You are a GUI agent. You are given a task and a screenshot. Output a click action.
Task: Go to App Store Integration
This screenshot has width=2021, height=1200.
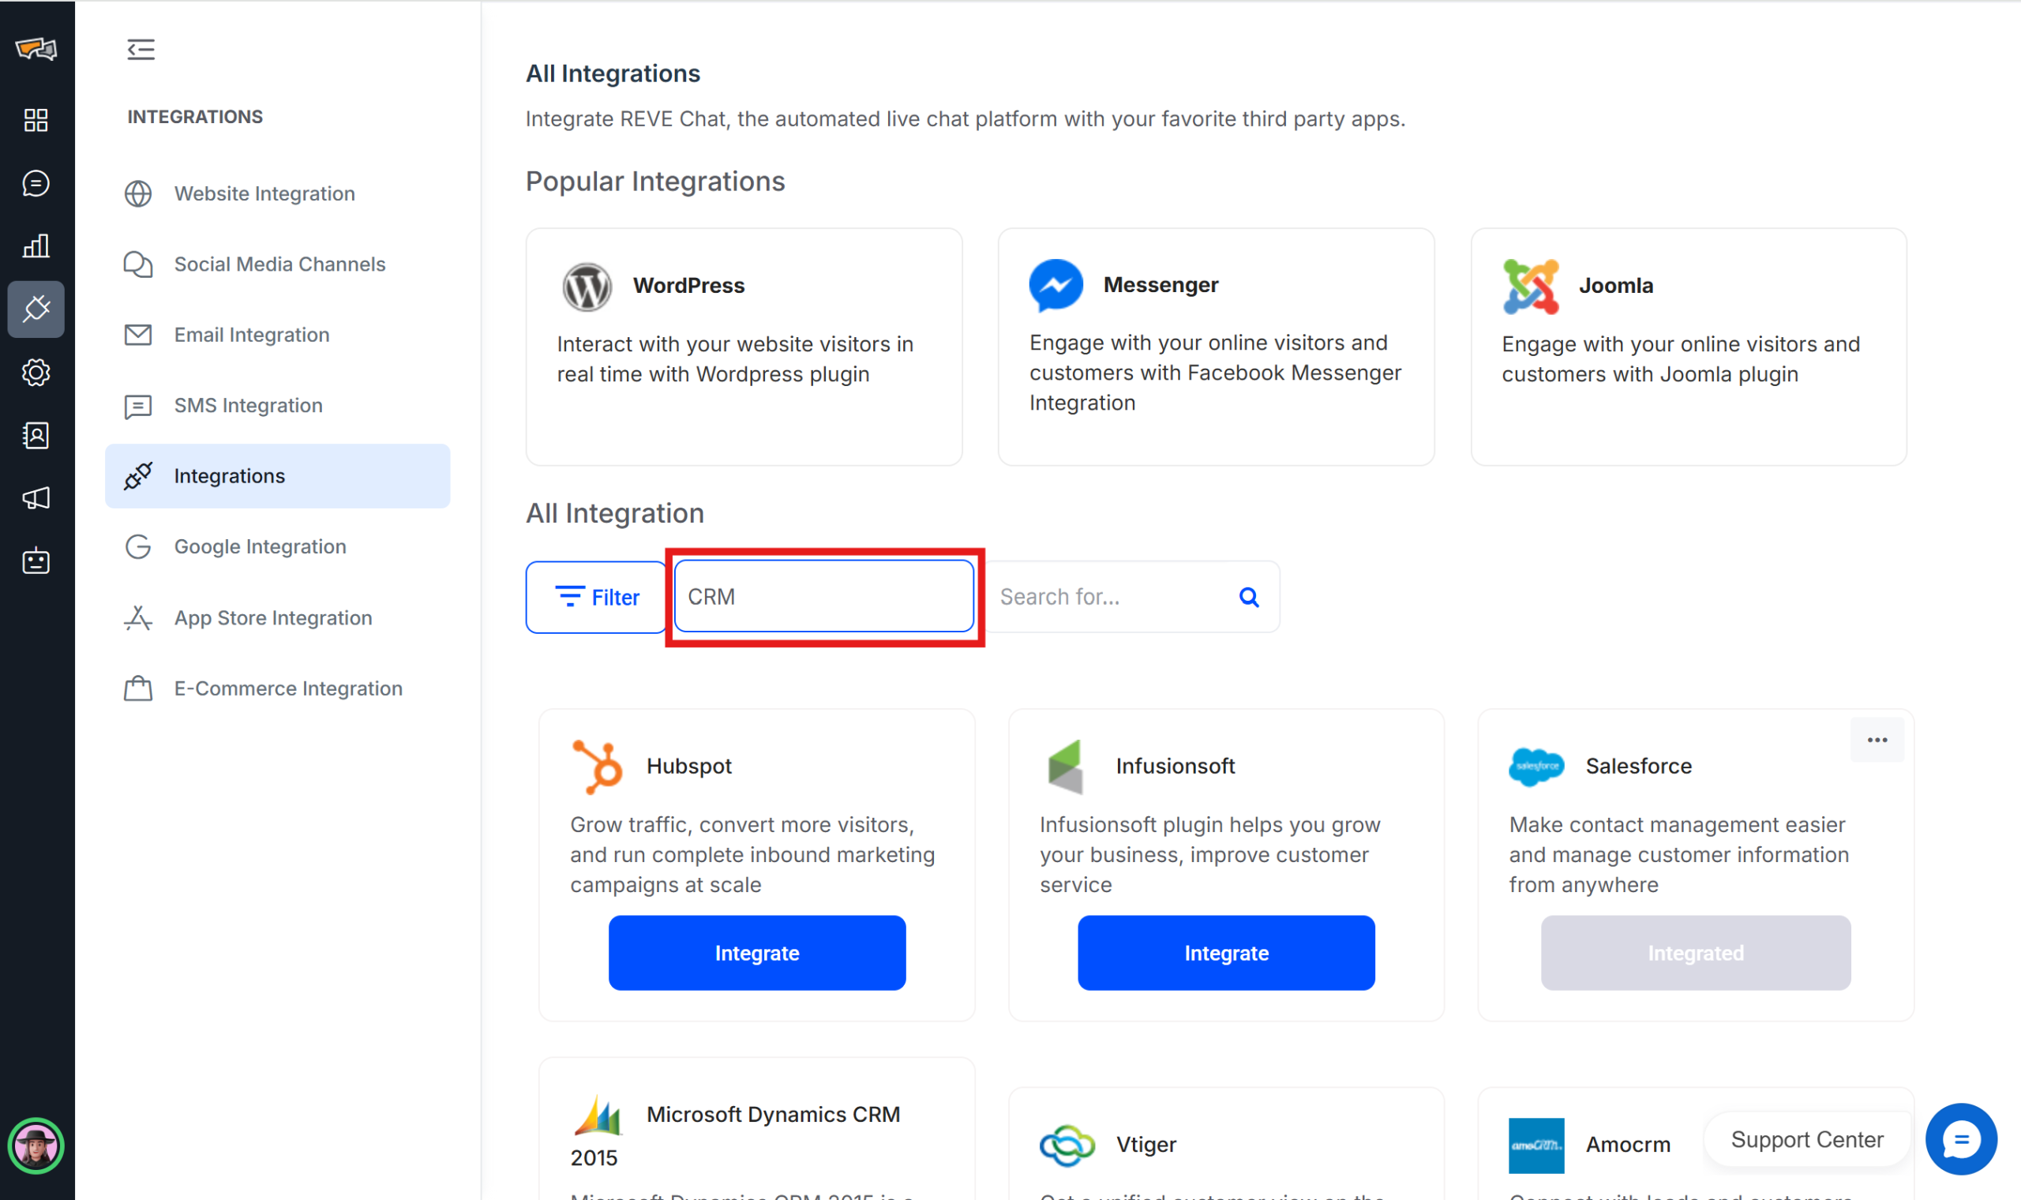[277, 618]
